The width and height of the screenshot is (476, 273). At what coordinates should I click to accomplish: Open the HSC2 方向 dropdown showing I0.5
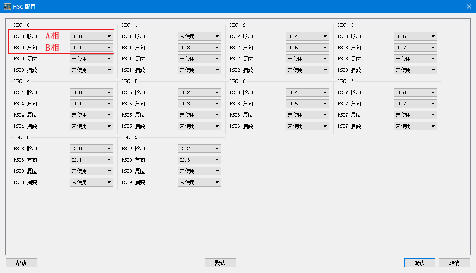click(x=308, y=48)
